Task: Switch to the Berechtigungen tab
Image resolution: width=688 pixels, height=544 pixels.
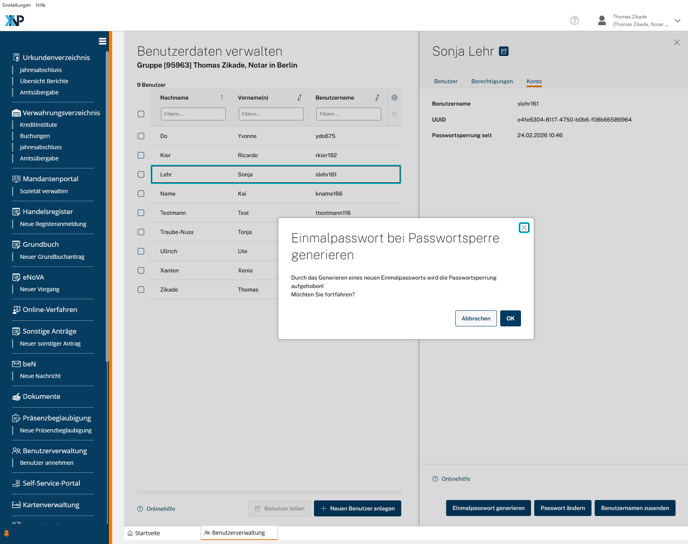Action: click(492, 81)
